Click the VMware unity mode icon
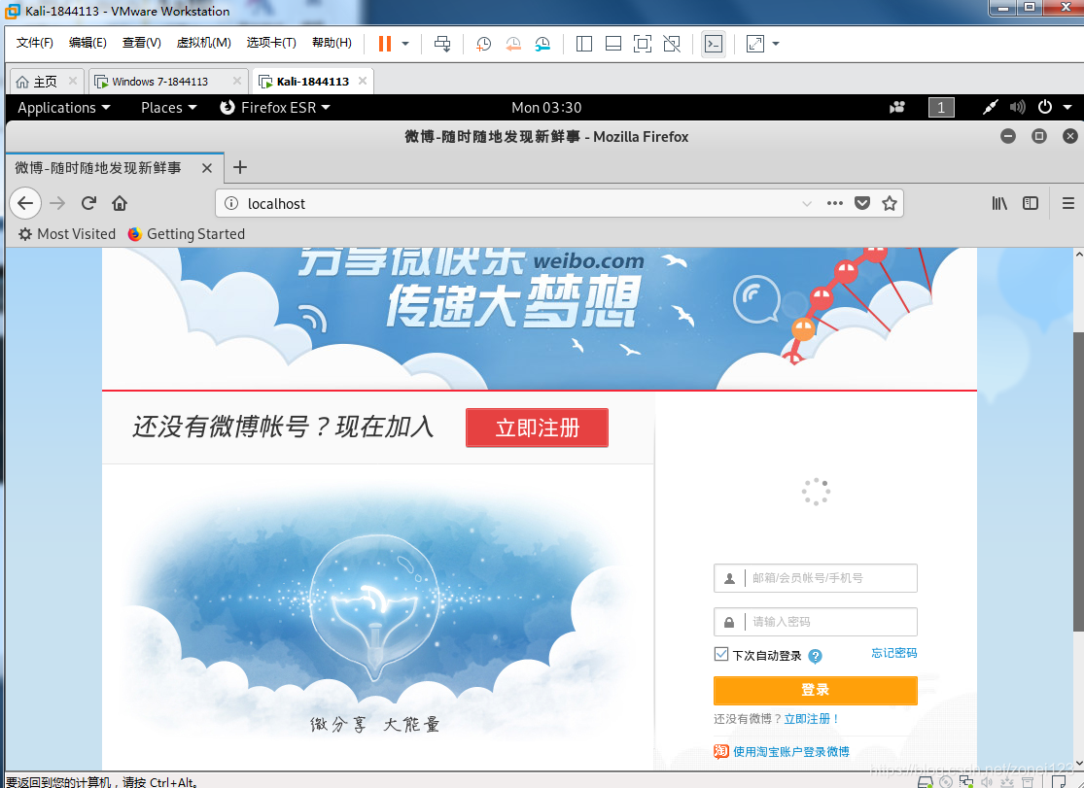This screenshot has width=1084, height=788. pyautogui.click(x=671, y=44)
